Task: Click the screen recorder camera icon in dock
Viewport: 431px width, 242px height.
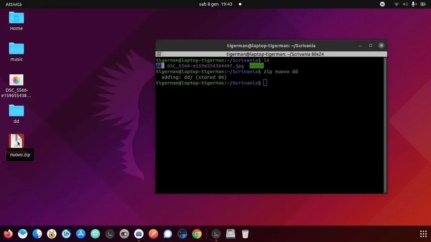Action: [139, 234]
